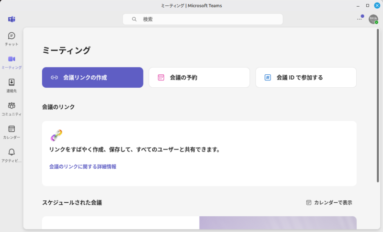The image size is (383, 232).
Task: Open the カレンダー sidebar icon
Action: [11, 128]
